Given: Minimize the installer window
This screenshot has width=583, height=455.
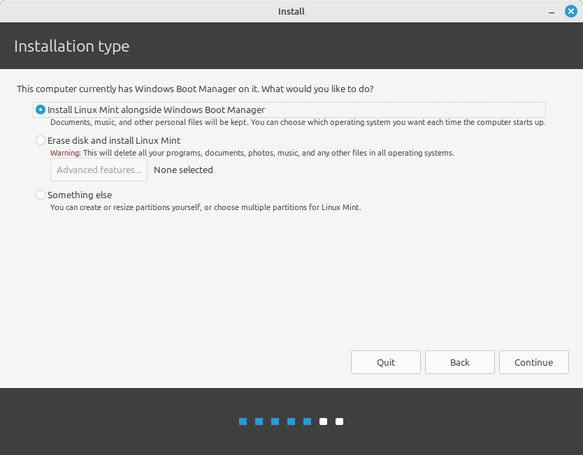Looking at the screenshot, I should click(552, 11).
